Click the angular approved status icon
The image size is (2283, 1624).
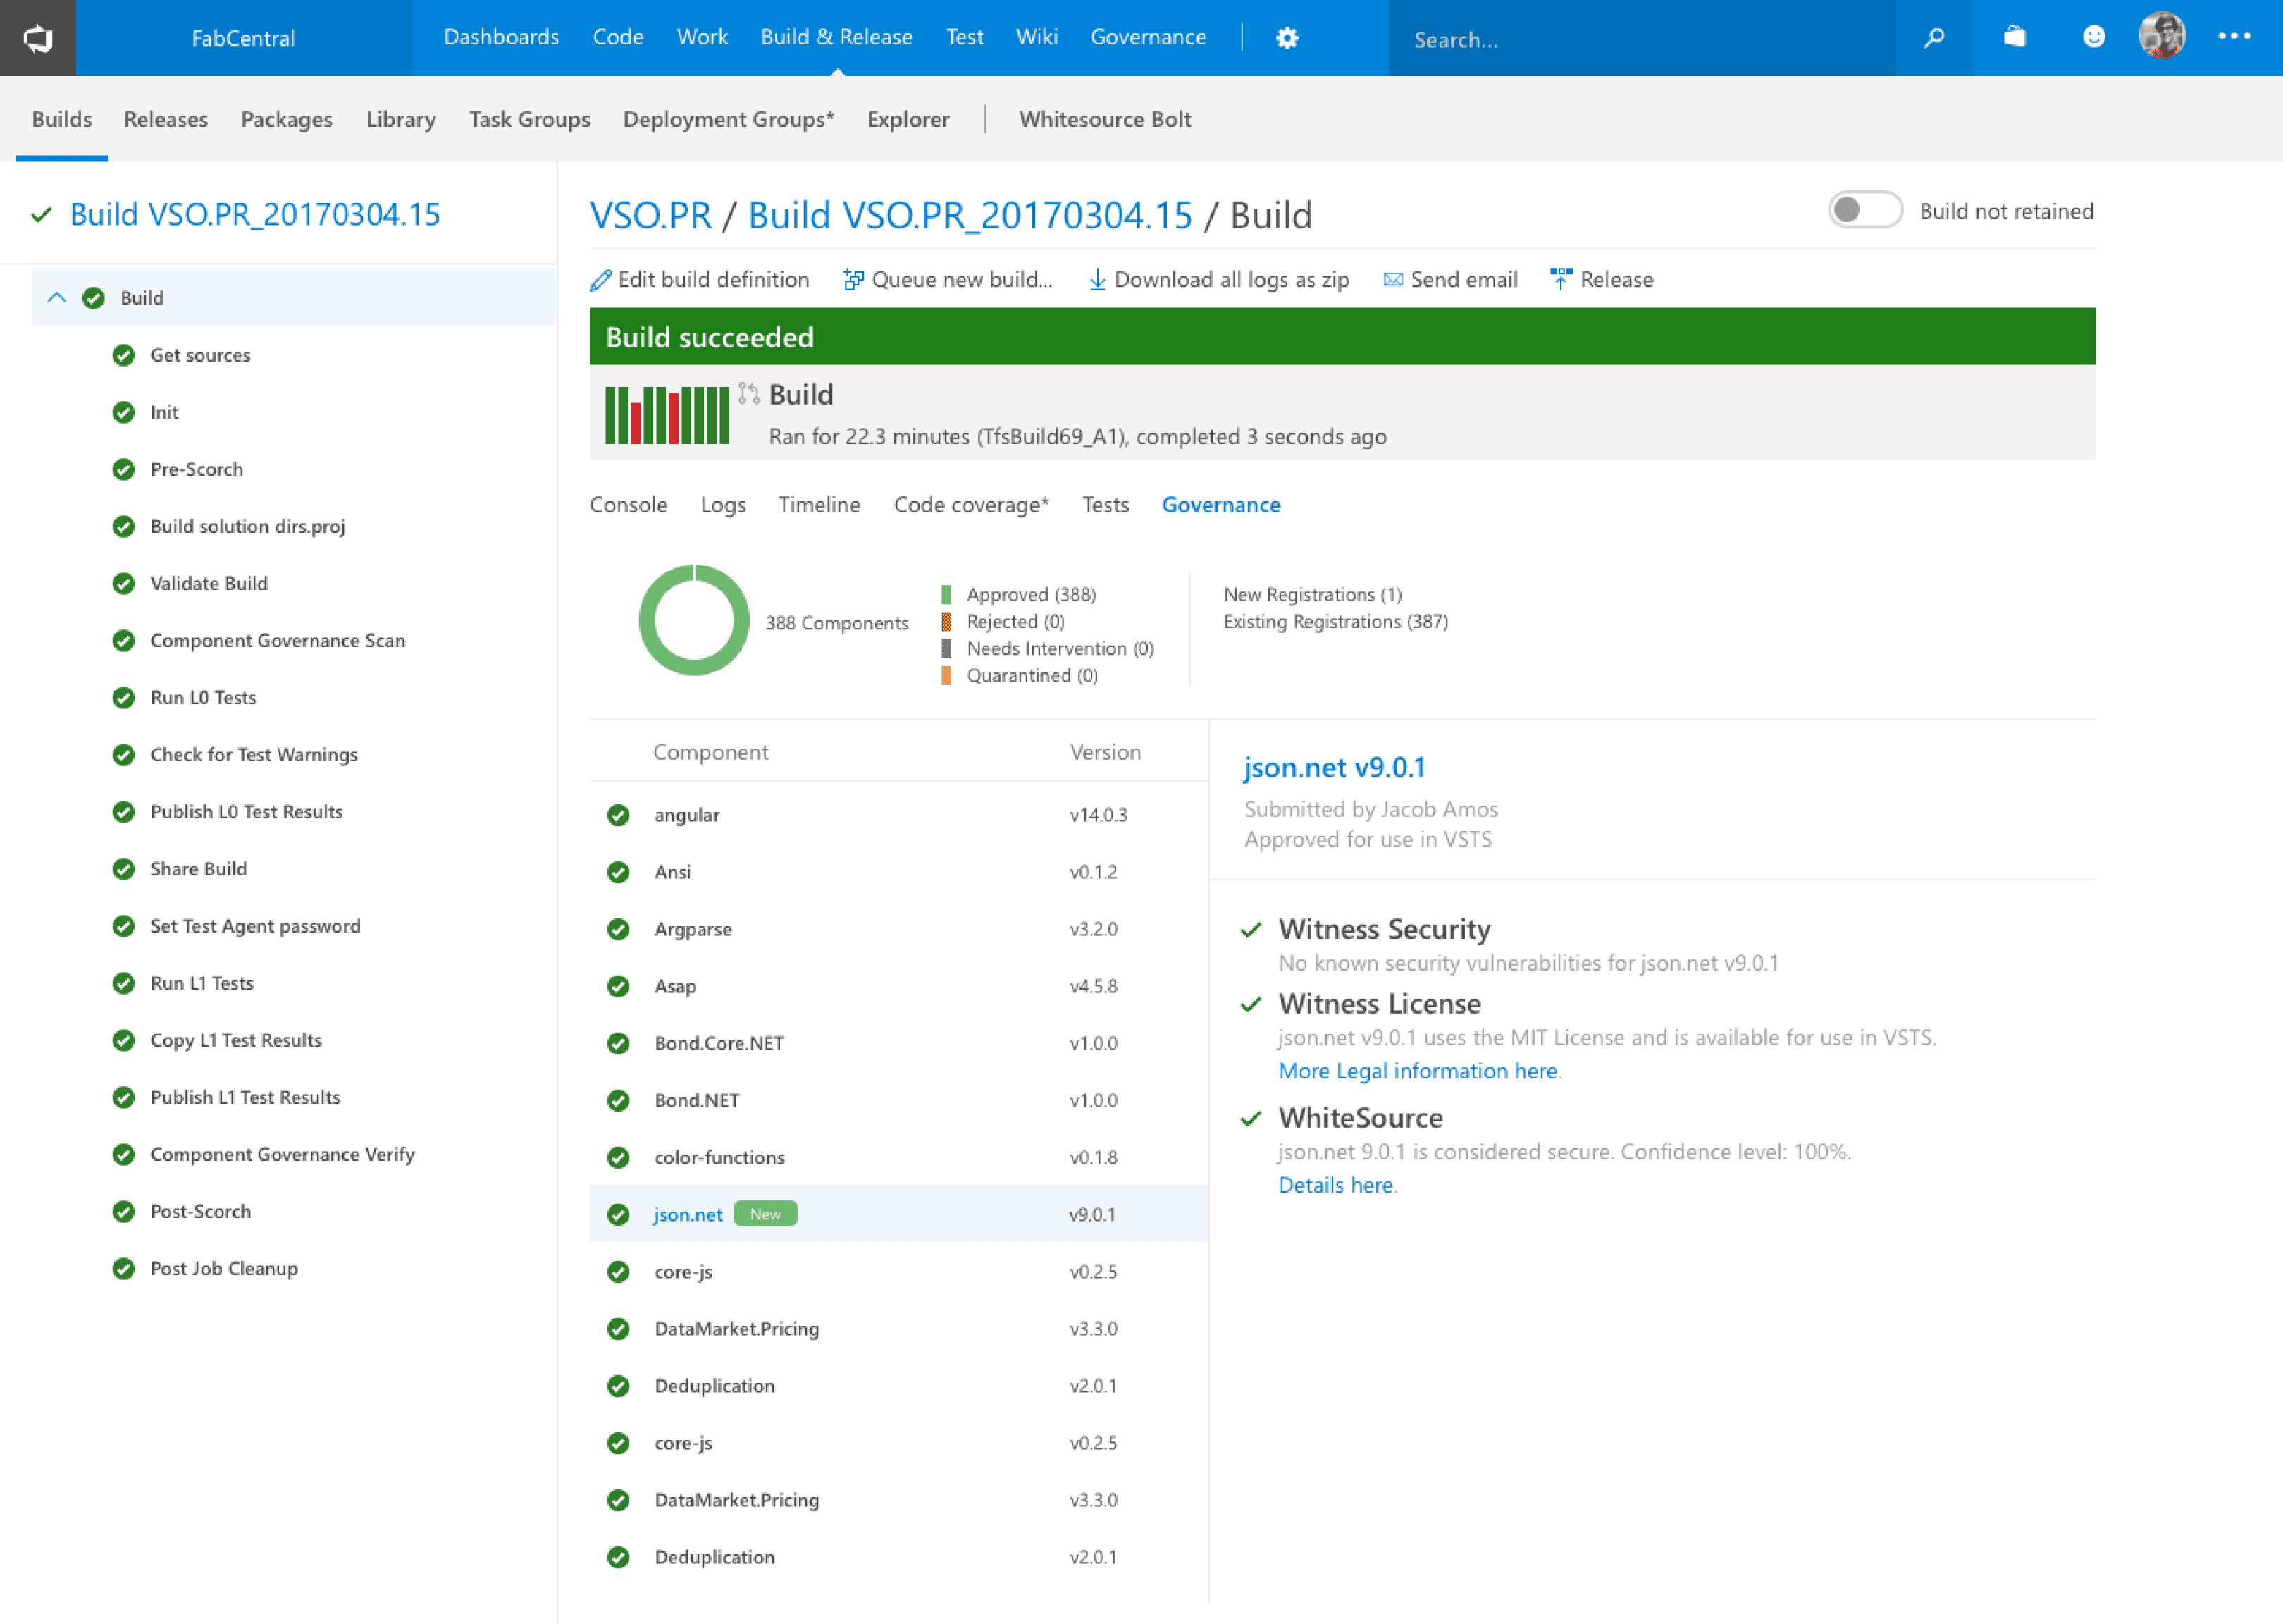point(619,815)
